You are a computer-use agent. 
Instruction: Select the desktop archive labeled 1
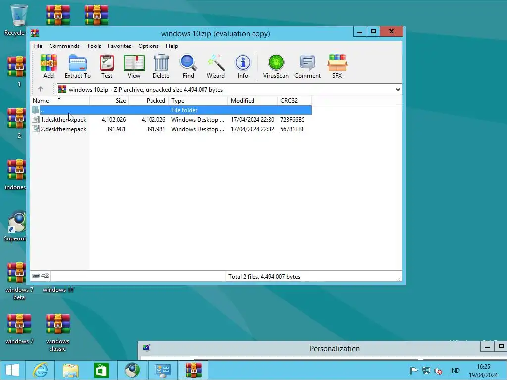17,72
